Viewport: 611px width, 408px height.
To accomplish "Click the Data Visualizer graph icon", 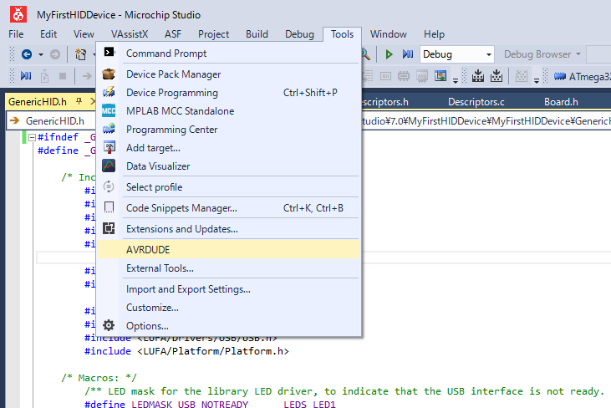I will click(x=109, y=166).
